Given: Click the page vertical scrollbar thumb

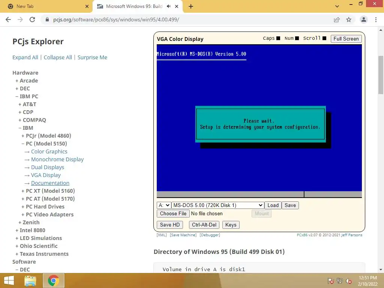Looking at the screenshot, I should tap(381, 75).
